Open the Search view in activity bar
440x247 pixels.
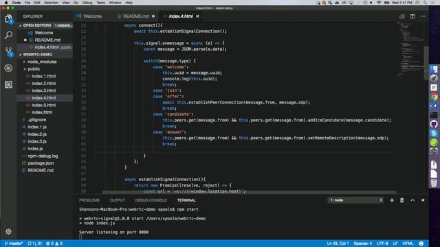(8, 35)
